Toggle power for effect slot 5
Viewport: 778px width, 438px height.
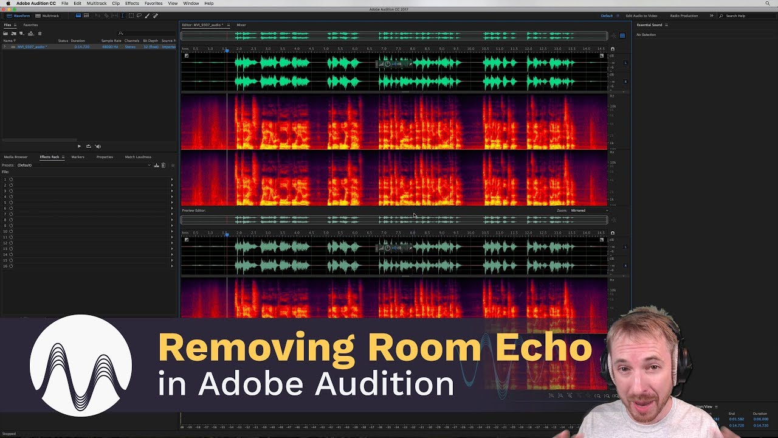[x=11, y=203]
